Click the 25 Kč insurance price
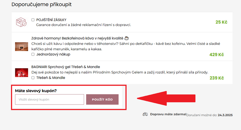 point(221,22)
